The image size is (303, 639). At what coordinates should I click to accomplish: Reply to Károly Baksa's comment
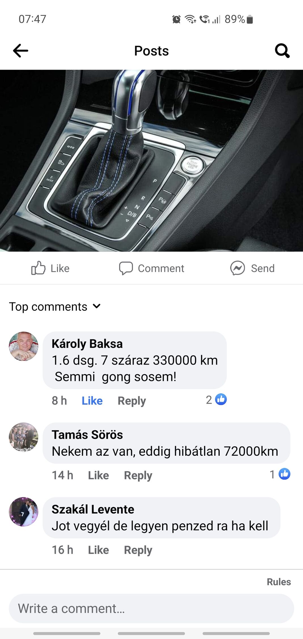coord(132,401)
